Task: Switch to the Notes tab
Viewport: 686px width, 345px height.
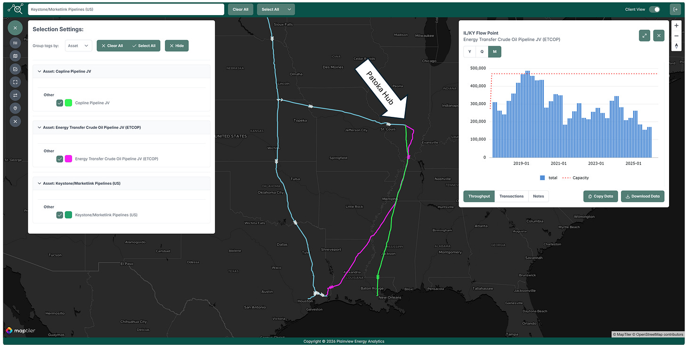Action: [x=539, y=196]
